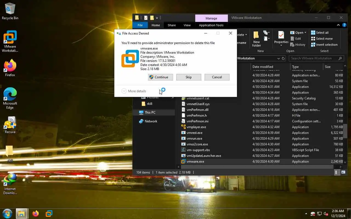Select rkill folder in navigation pane
351x219 pixels.
click(154, 104)
